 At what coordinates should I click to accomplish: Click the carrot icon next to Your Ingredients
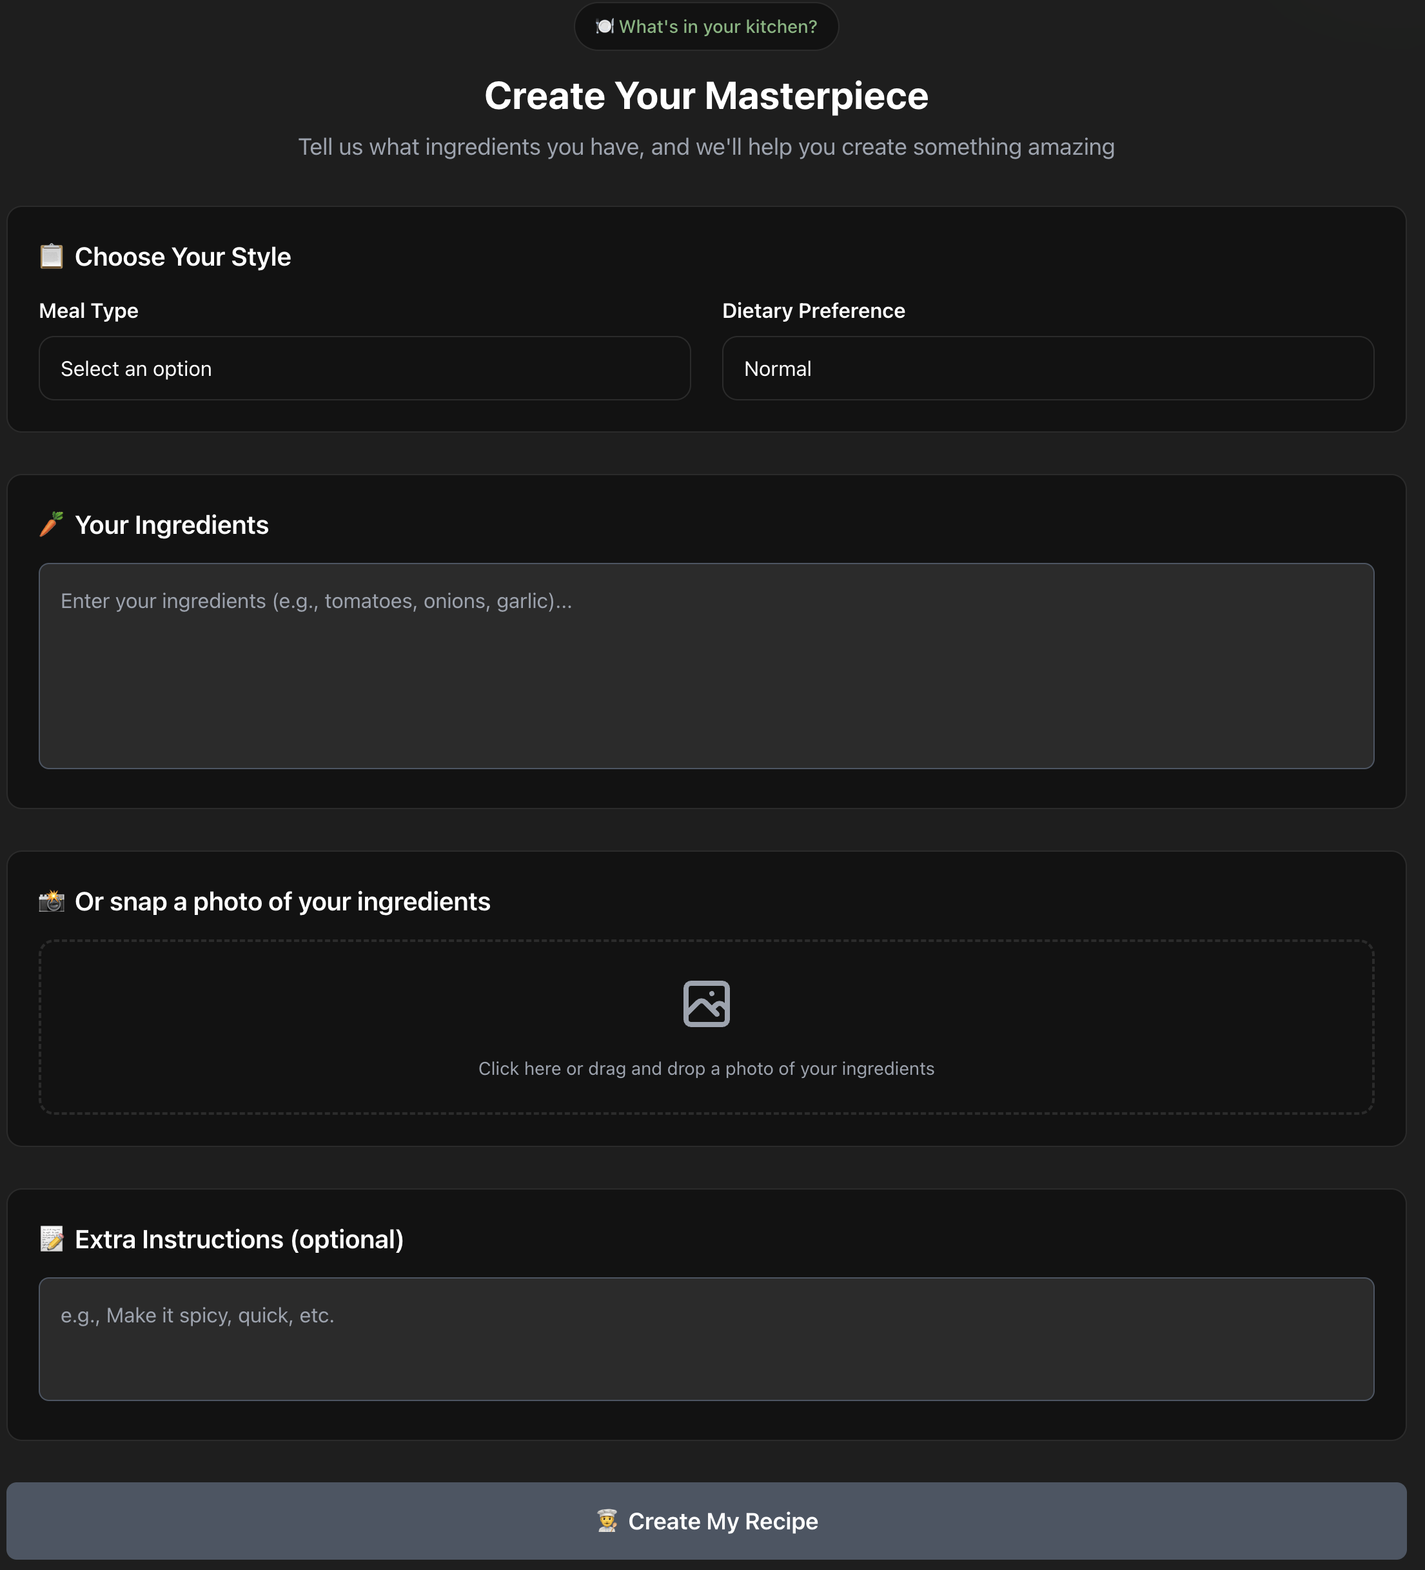click(x=52, y=524)
